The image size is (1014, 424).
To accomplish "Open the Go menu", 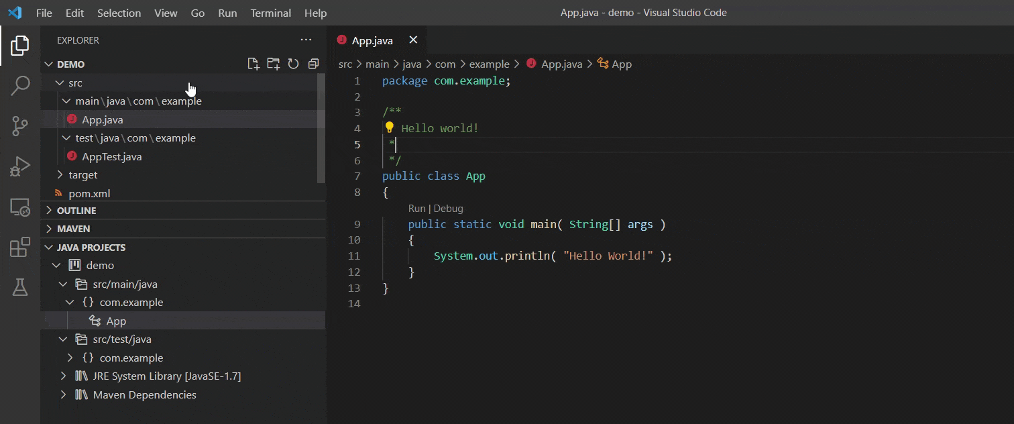I will (x=198, y=13).
